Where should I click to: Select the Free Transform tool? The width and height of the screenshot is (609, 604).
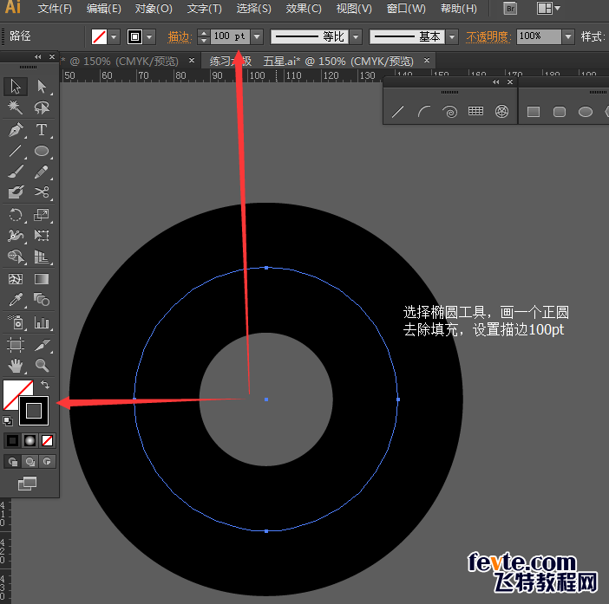click(x=42, y=236)
